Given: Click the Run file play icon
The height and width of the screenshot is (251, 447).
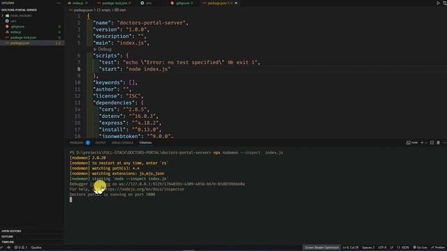Looking at the screenshot, I should tap(438, 3).
